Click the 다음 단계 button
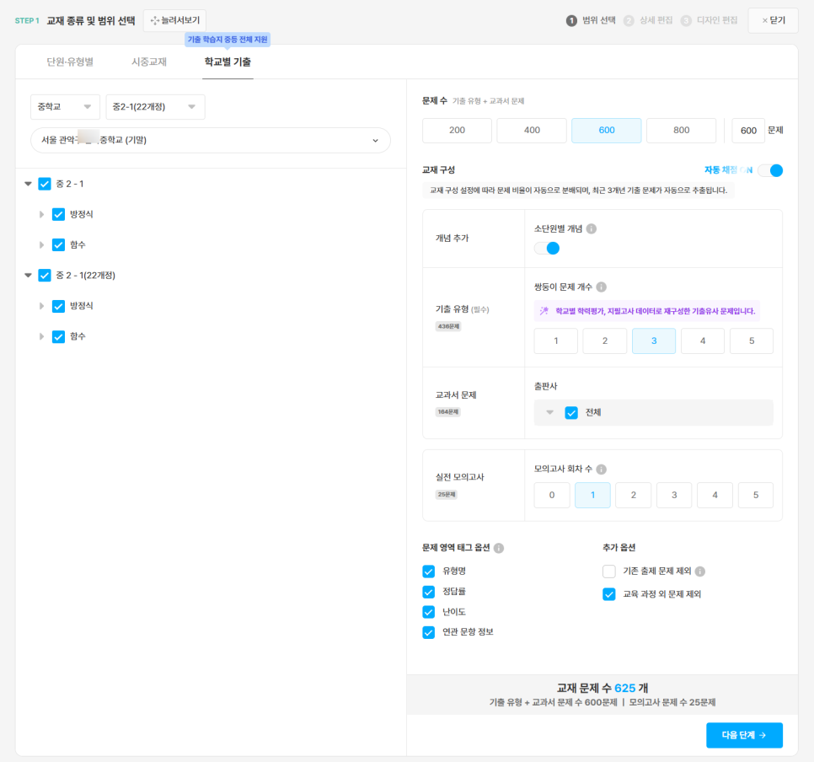This screenshot has width=814, height=762. 744,735
